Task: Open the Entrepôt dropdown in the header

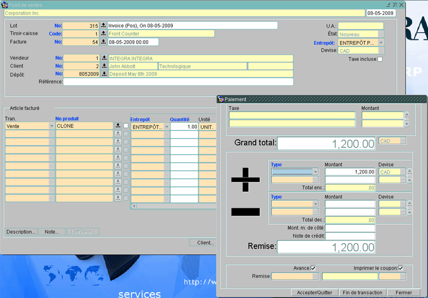Action: tap(380, 43)
